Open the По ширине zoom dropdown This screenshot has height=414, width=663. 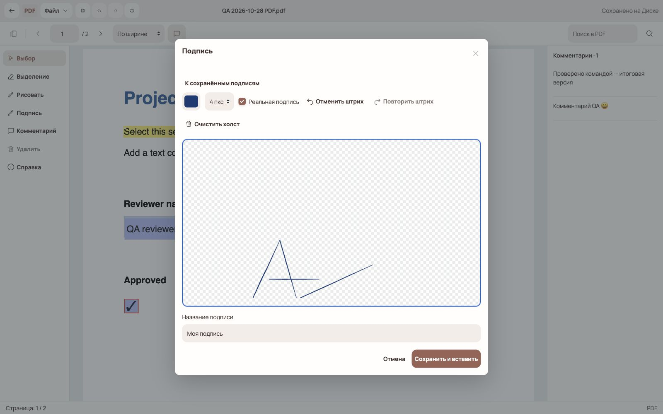pos(138,34)
